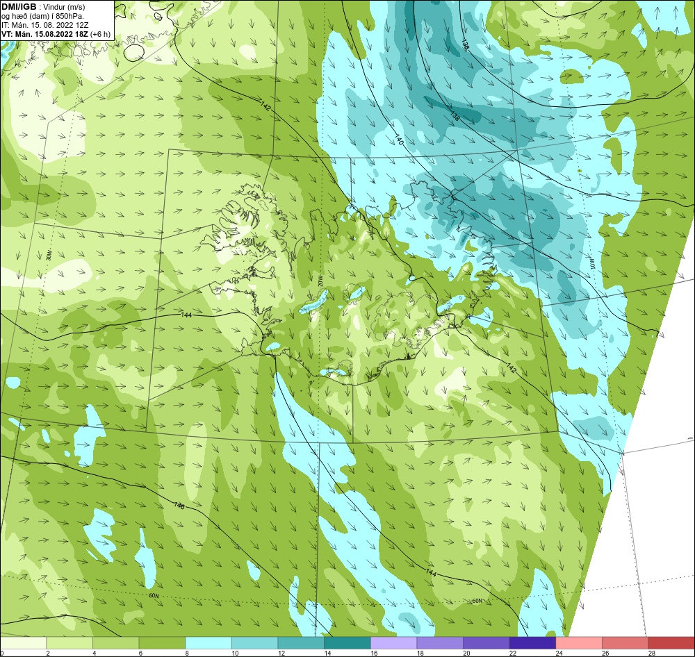Click the 2–4 m/s light green swatch
The image size is (695, 657).
pyautogui.click(x=69, y=643)
